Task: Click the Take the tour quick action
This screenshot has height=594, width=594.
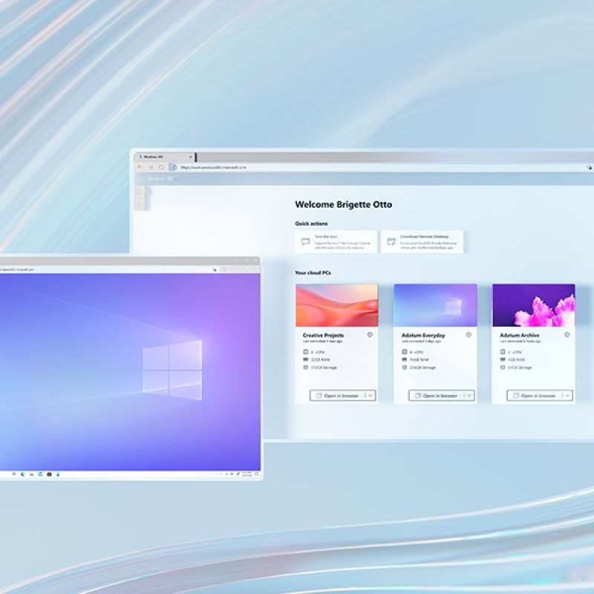Action: click(x=336, y=241)
